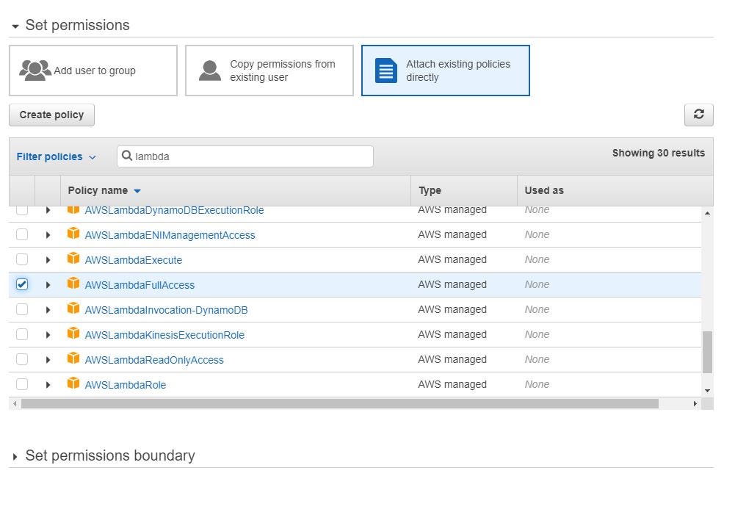The width and height of the screenshot is (735, 512).
Task: Click the scroll up arrow of policy list
Action: point(707,213)
